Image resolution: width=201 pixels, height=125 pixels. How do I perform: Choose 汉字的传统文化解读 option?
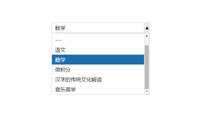pyautogui.click(x=98, y=80)
